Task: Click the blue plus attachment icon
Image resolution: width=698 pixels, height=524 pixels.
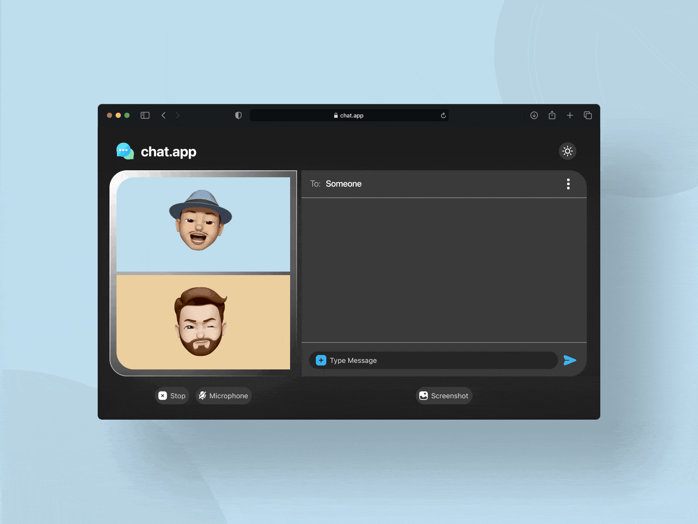Action: pos(321,360)
